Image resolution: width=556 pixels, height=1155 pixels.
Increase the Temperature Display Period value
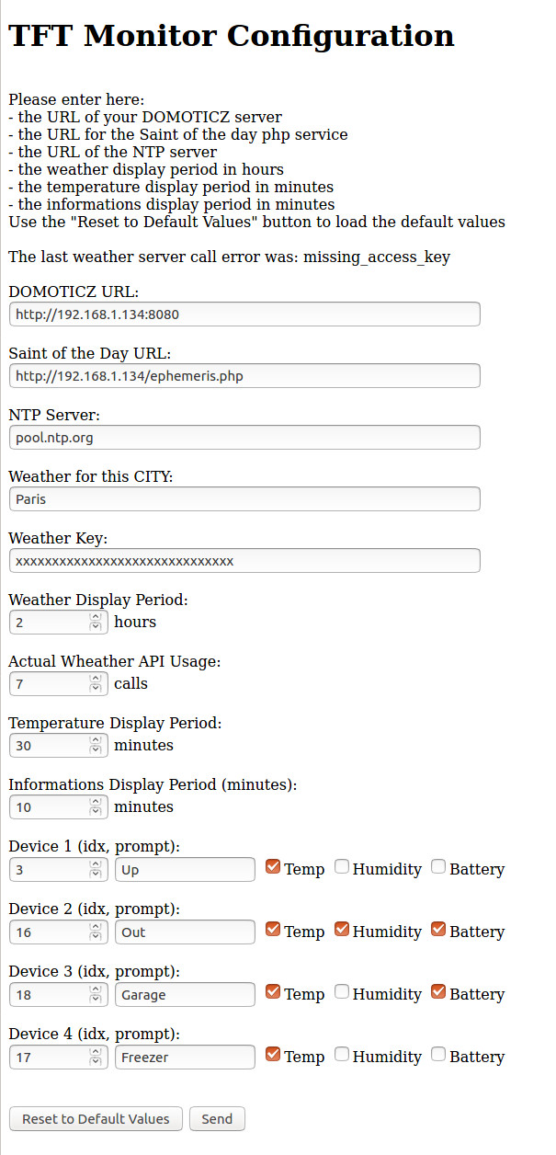(x=96, y=740)
